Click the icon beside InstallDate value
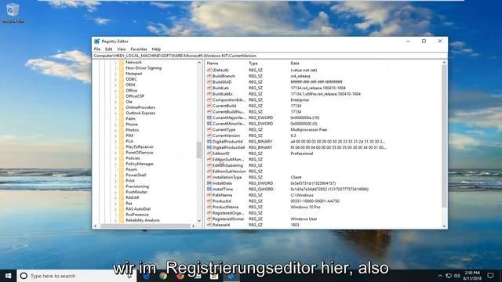The width and height of the screenshot is (502, 282). pos(209,183)
